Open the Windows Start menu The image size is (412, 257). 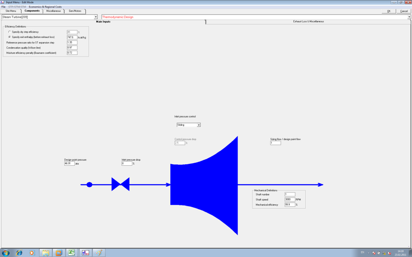(6, 253)
